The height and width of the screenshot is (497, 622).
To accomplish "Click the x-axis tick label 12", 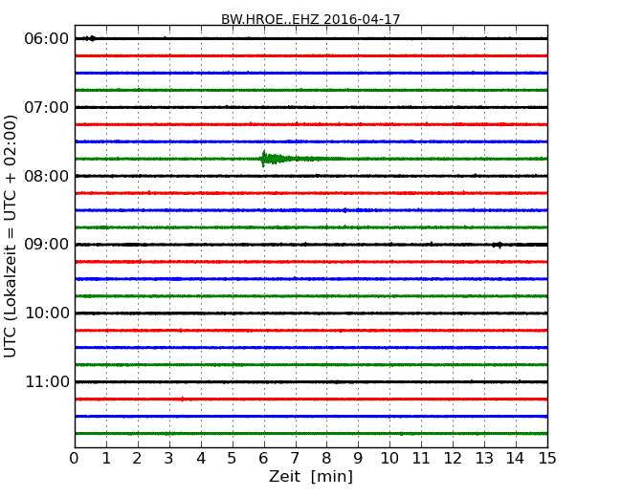I will pos(453,458).
